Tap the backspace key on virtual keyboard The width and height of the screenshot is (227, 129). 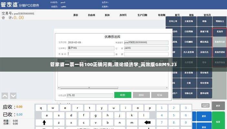tap(147, 123)
